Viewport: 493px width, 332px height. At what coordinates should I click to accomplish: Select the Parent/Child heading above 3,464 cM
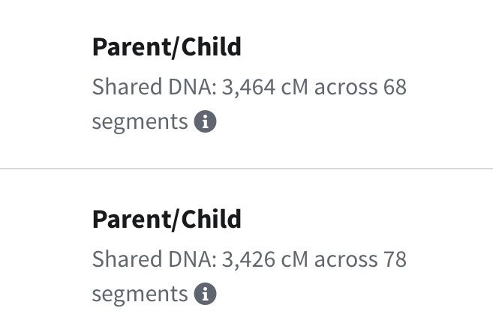click(x=167, y=48)
